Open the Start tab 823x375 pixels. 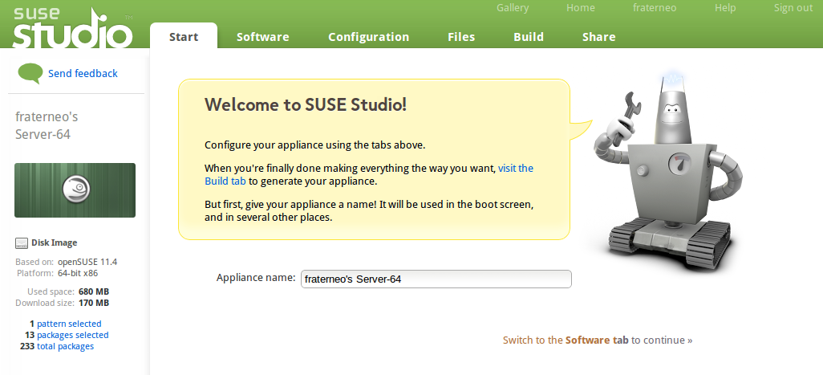click(x=184, y=37)
